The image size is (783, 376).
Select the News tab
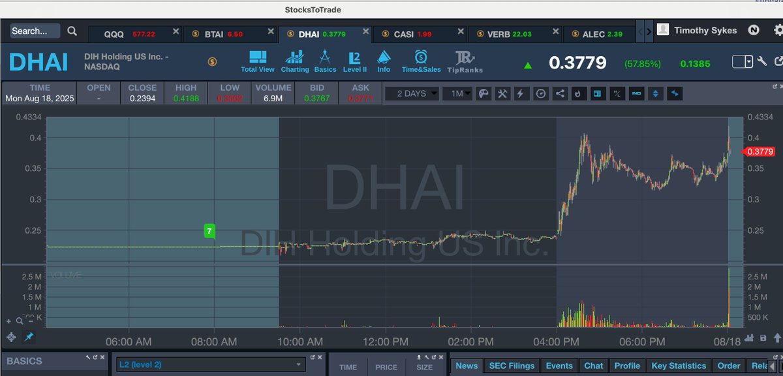(x=467, y=366)
